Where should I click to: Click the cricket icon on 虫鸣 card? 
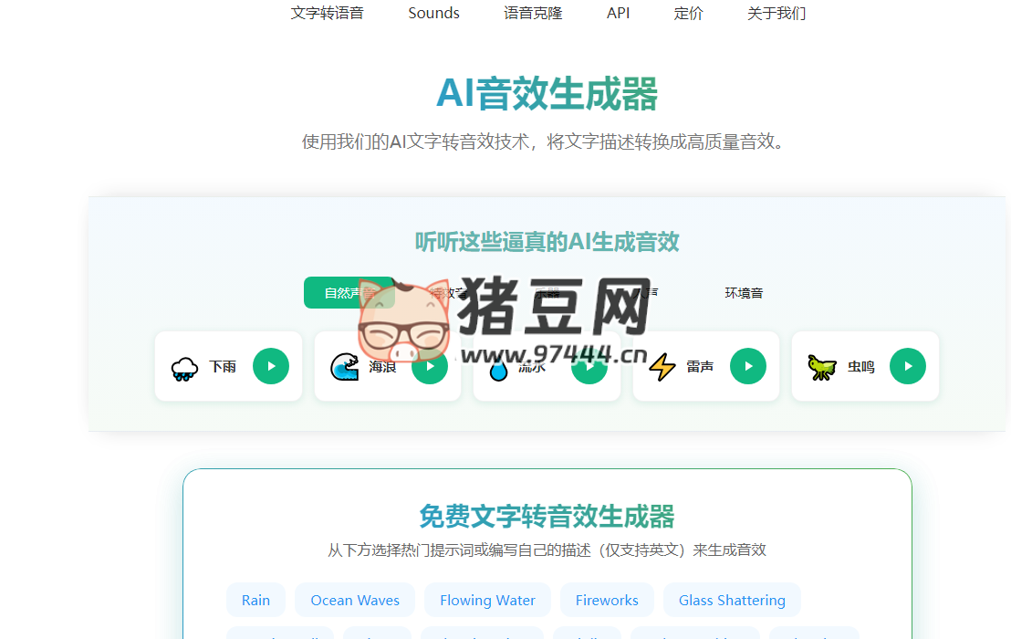pyautogui.click(x=820, y=365)
